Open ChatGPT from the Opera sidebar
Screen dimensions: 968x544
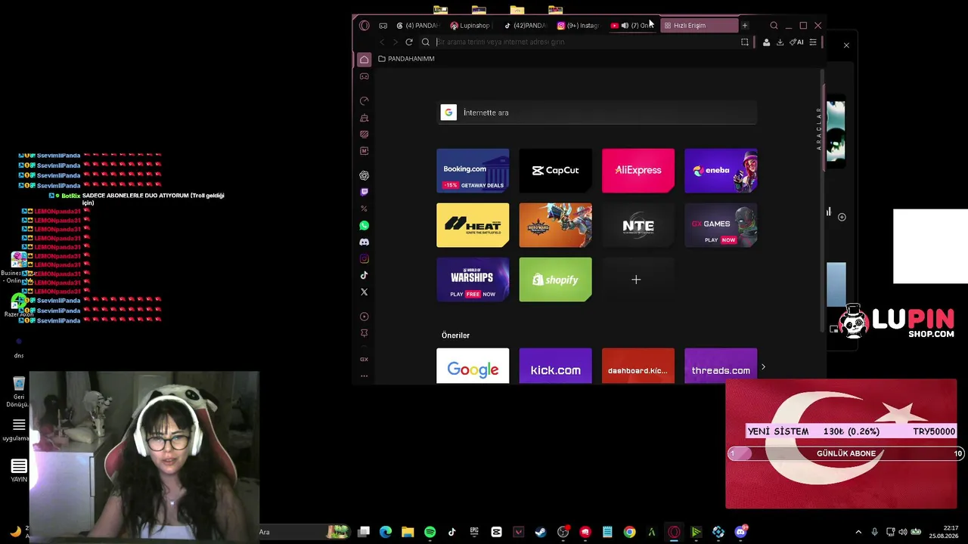(x=365, y=175)
